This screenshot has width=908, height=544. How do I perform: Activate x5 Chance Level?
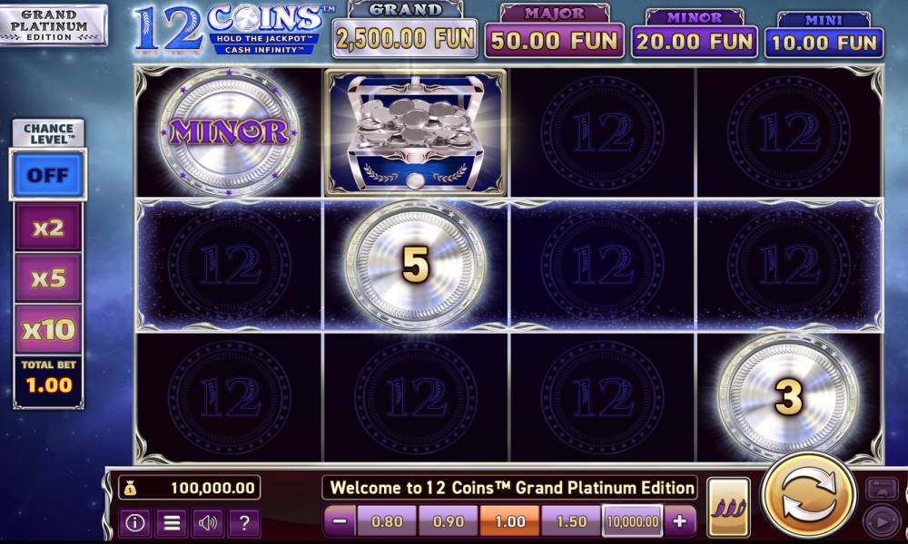coord(48,278)
